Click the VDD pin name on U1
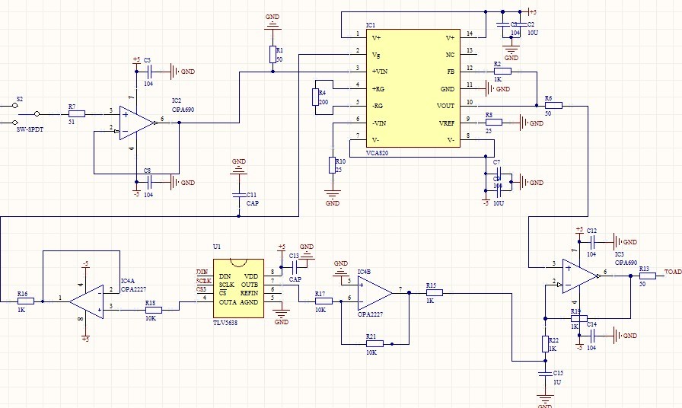The height and width of the screenshot is (408, 682). pyautogui.click(x=251, y=276)
